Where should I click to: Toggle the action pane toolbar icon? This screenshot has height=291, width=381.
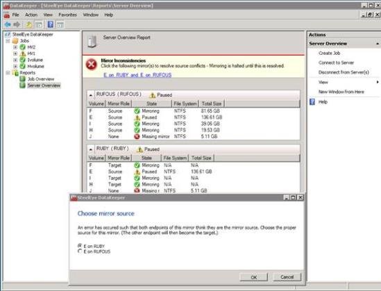[x=60, y=24]
